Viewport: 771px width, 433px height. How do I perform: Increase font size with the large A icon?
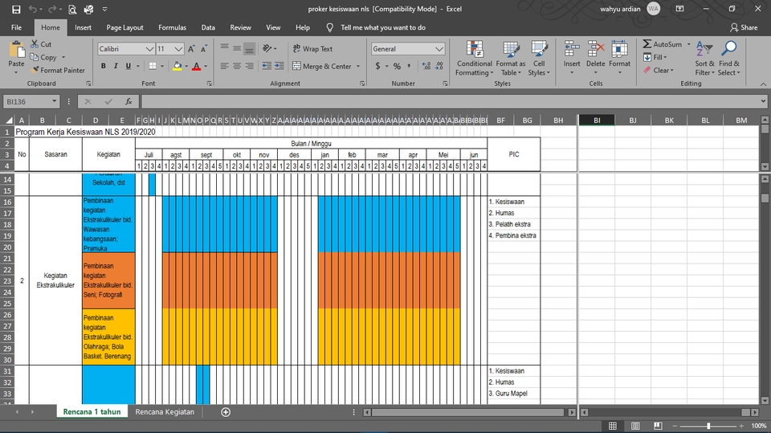pos(191,49)
